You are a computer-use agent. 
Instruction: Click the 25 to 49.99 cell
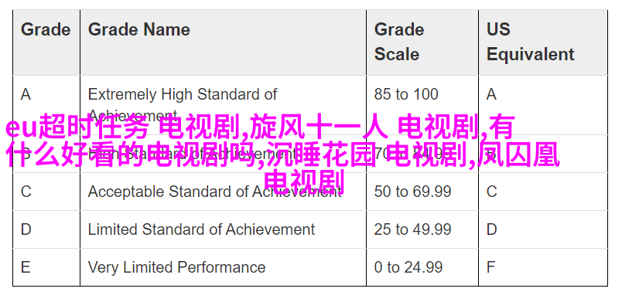[422, 229]
